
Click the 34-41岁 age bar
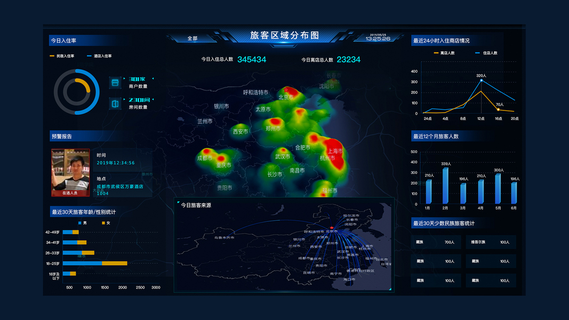(75, 242)
